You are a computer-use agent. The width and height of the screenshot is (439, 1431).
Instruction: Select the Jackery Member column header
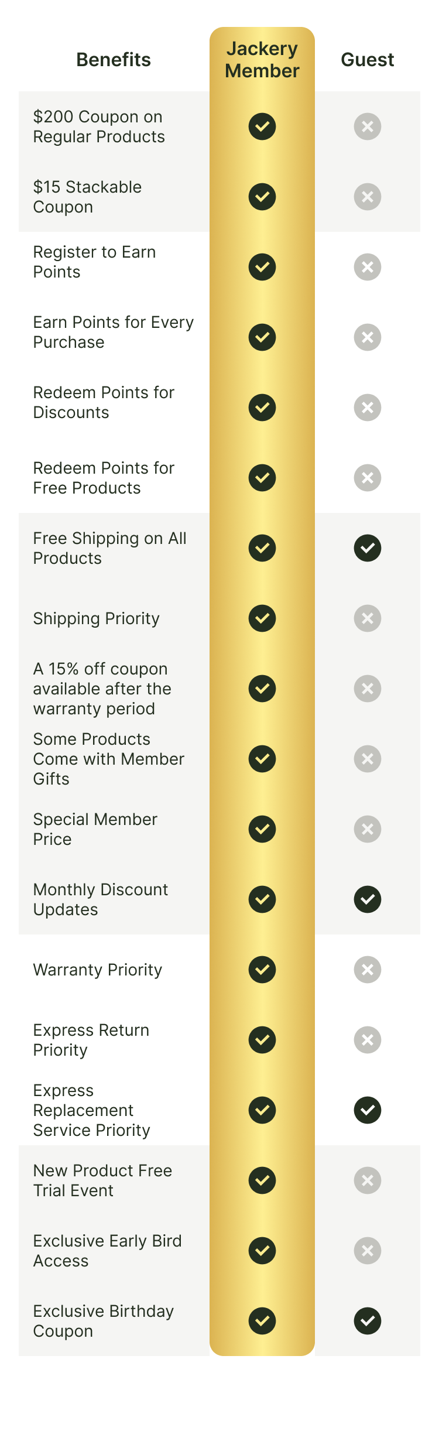click(262, 60)
